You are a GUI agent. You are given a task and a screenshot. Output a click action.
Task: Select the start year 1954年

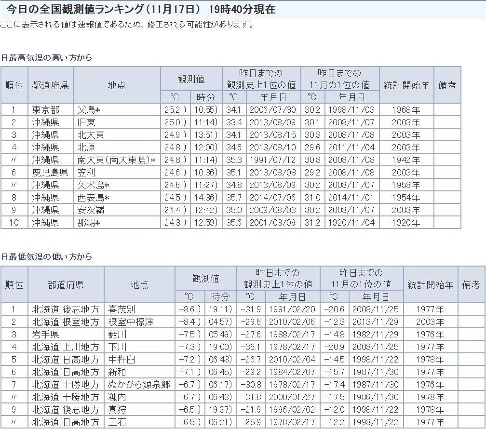406,198
